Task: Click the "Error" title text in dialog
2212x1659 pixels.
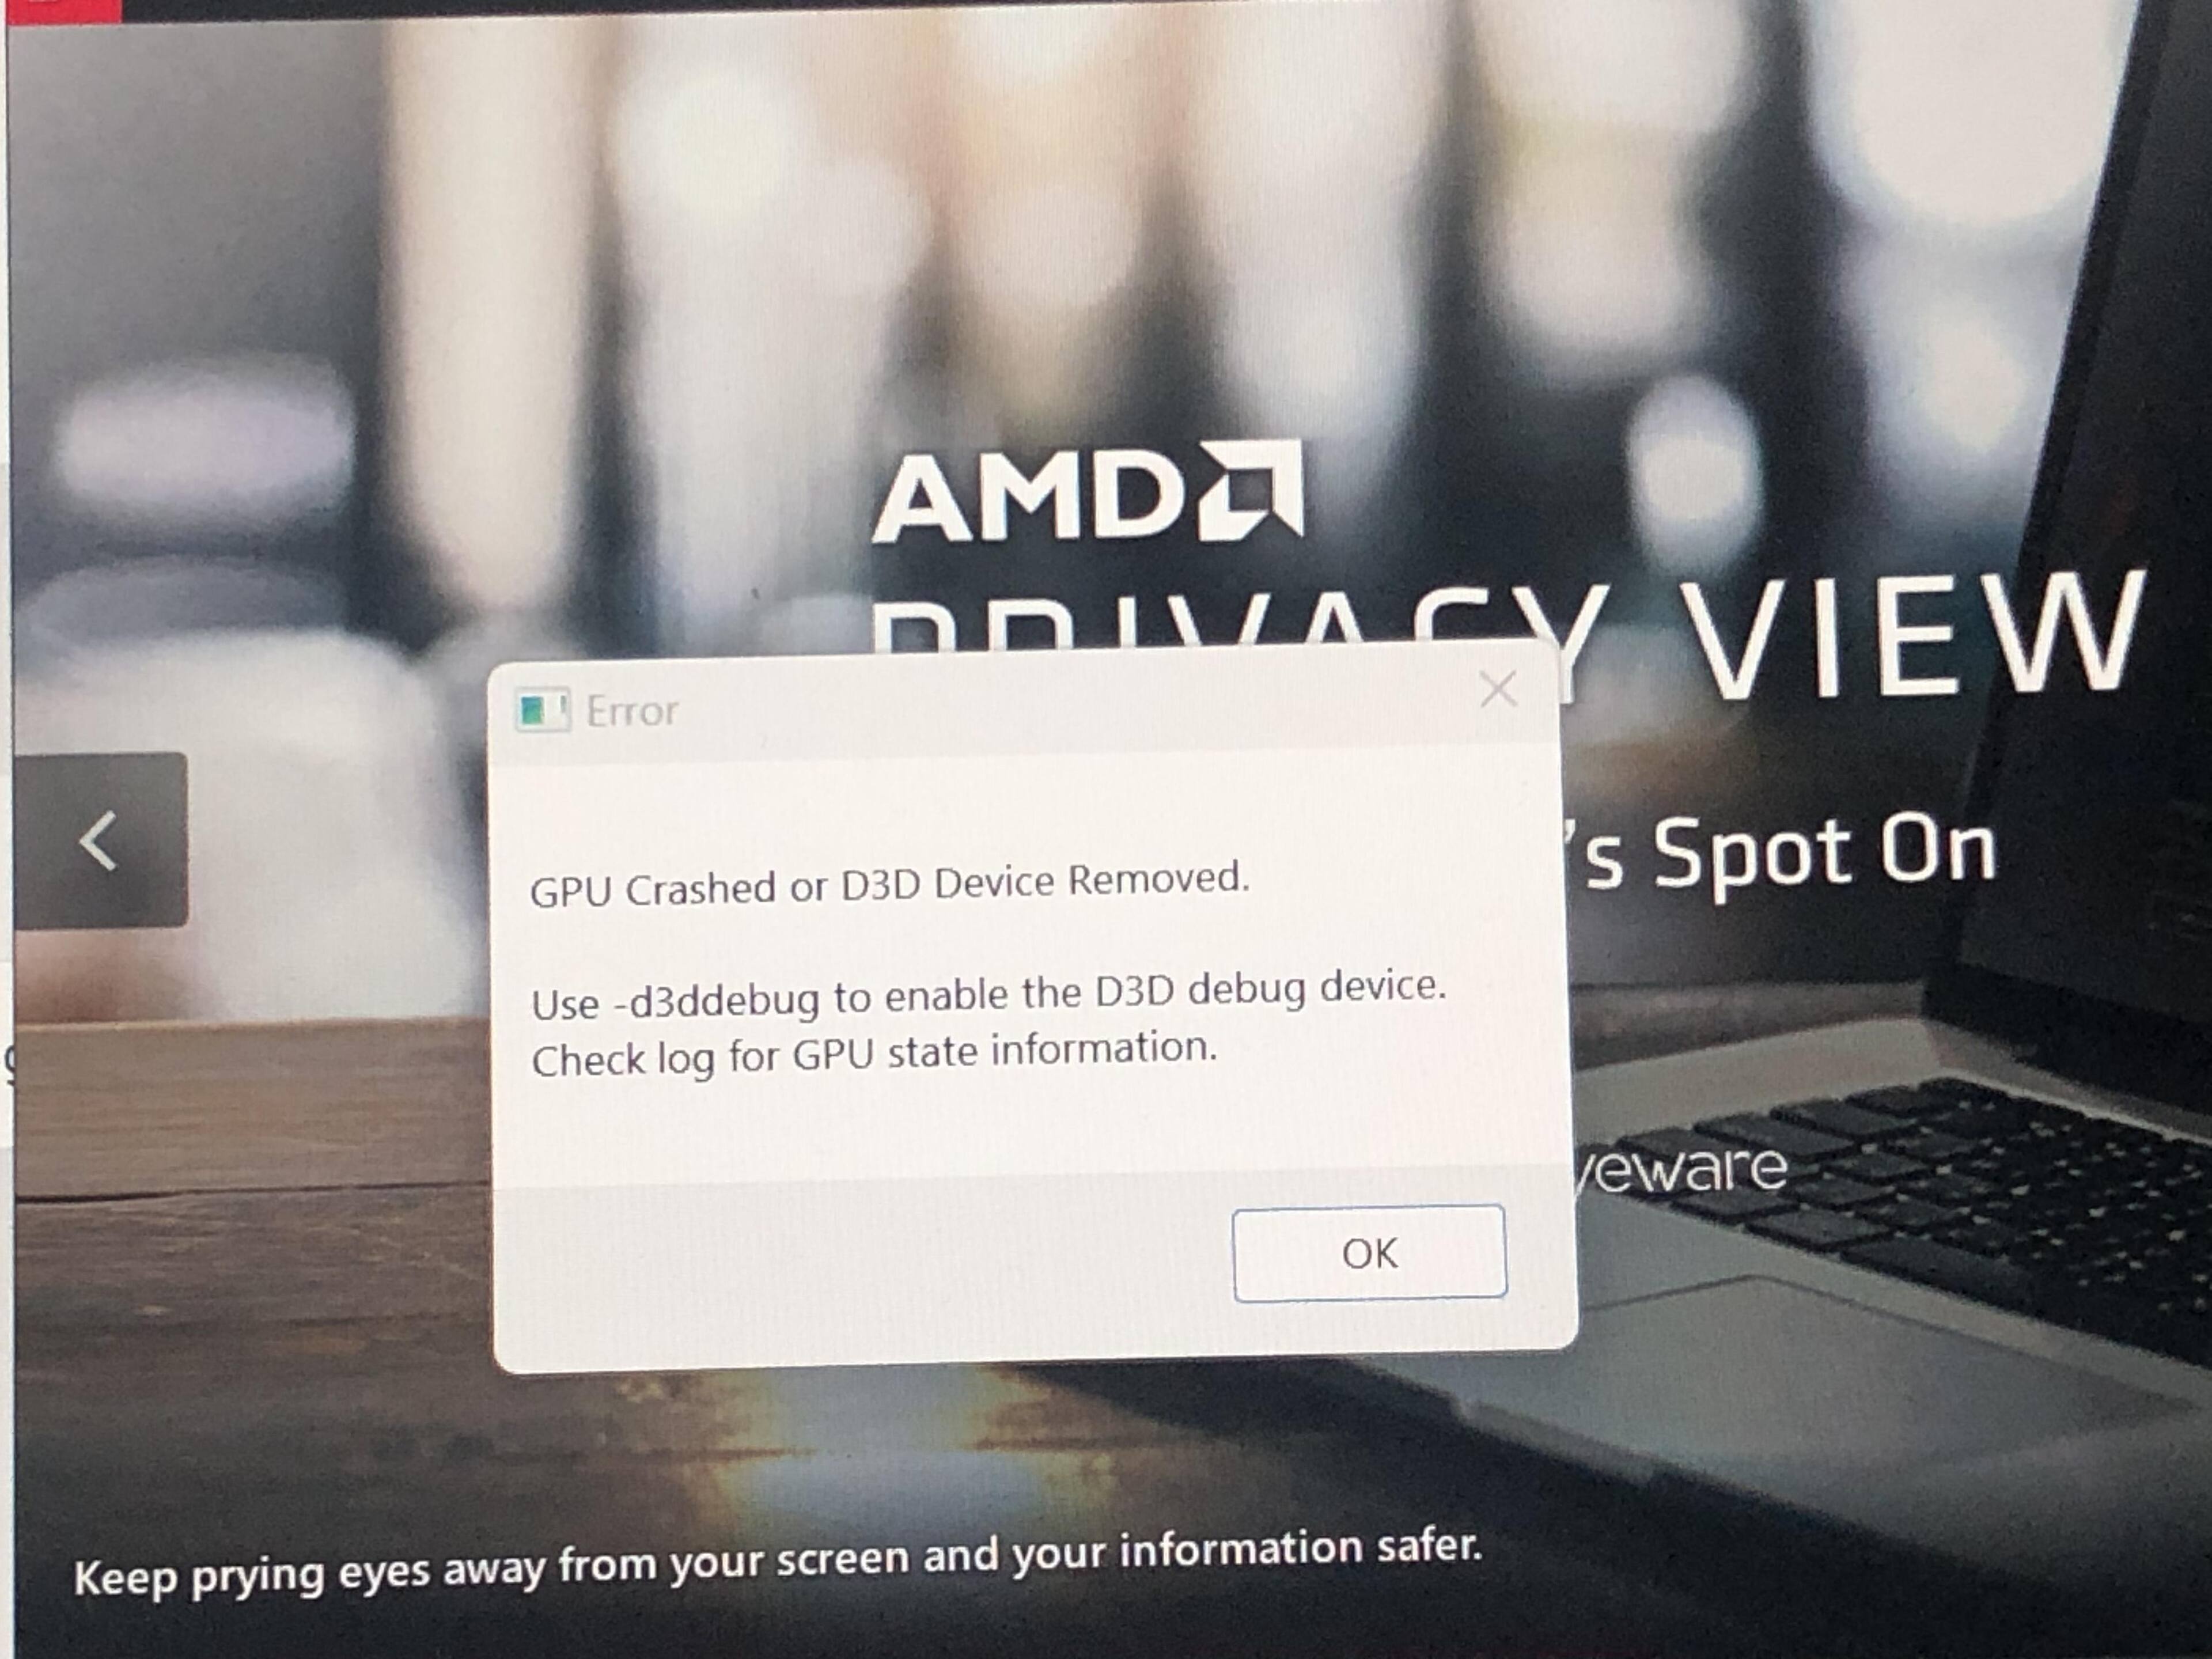Action: click(x=632, y=711)
